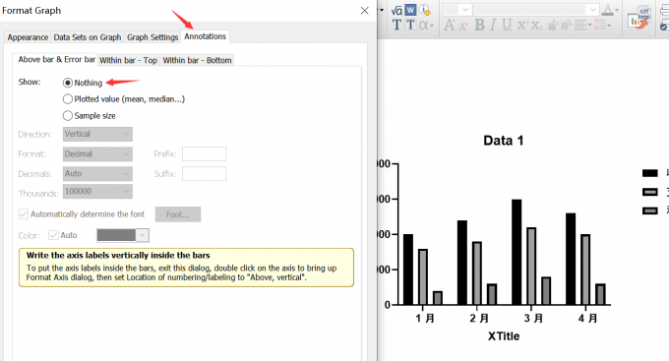Apply superscript formatting
Screen dimensions: 669x361
(x=522, y=26)
